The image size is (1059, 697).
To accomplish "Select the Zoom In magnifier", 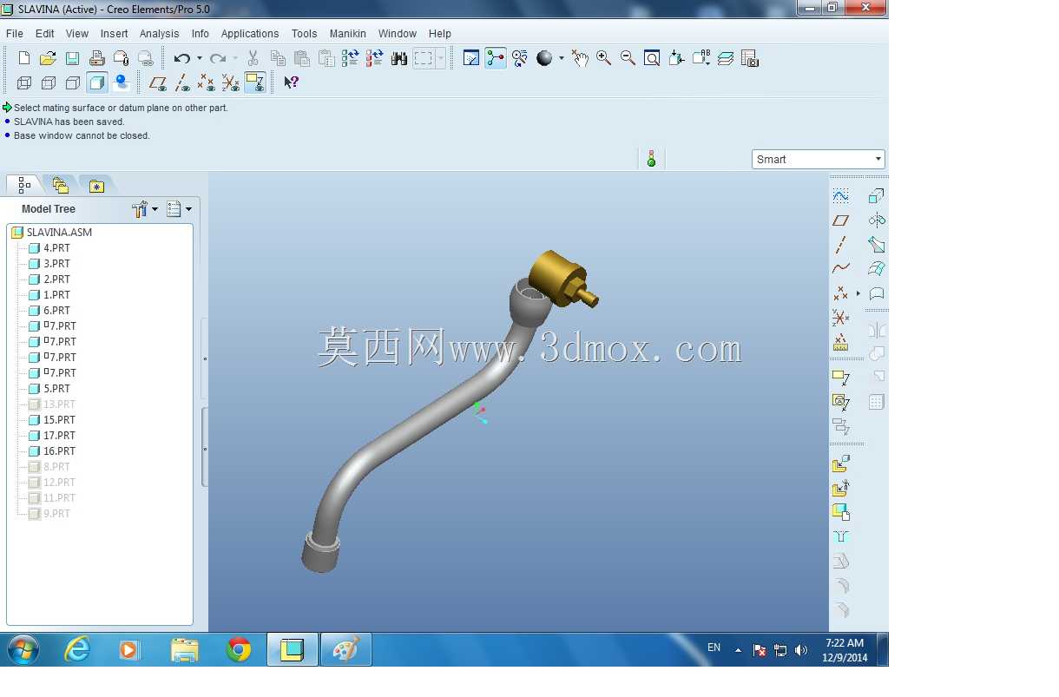I will click(604, 58).
